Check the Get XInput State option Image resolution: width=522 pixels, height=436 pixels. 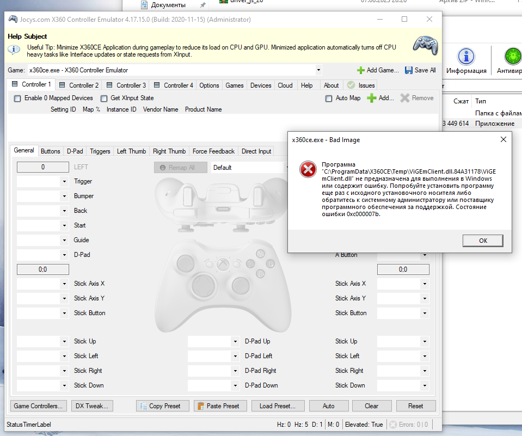[x=103, y=98]
